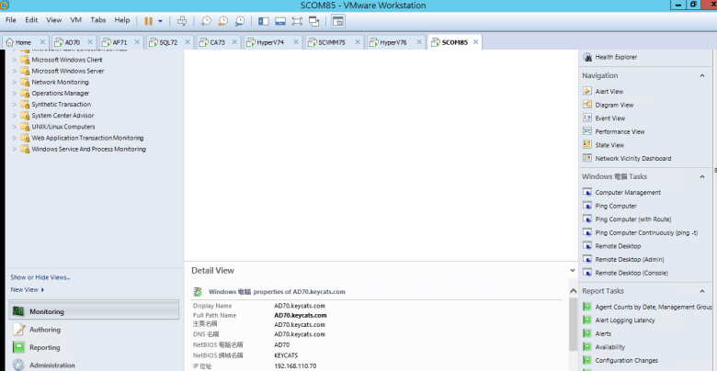The image size is (717, 371).
Task: Collapse the Windows Tasks section
Action: click(702, 176)
